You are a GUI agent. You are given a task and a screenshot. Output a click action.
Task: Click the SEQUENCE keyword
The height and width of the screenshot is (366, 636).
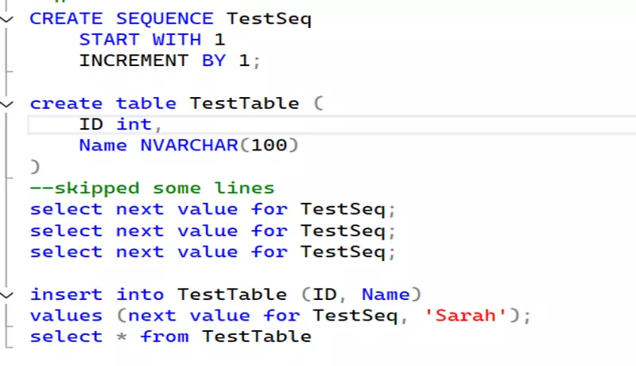click(164, 18)
